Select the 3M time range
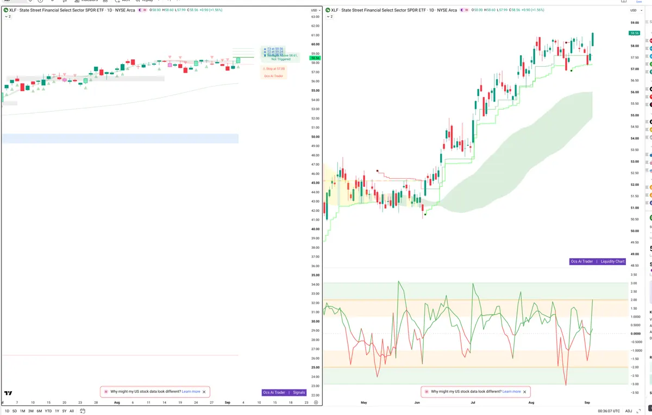 click(31, 411)
